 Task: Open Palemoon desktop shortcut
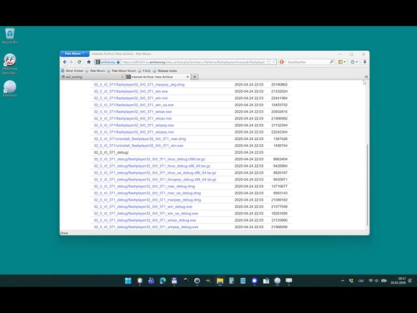(x=10, y=89)
